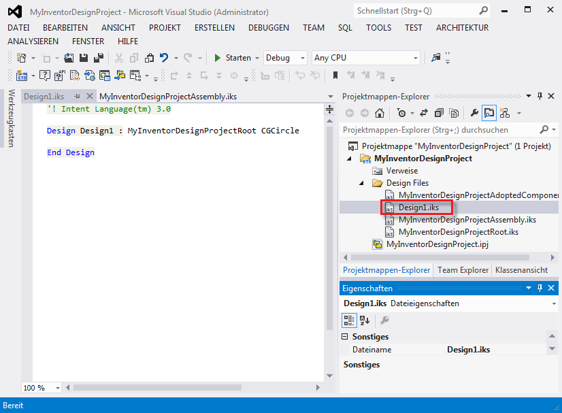Collapse the Design Files folder
This screenshot has width=562, height=413.
point(362,183)
